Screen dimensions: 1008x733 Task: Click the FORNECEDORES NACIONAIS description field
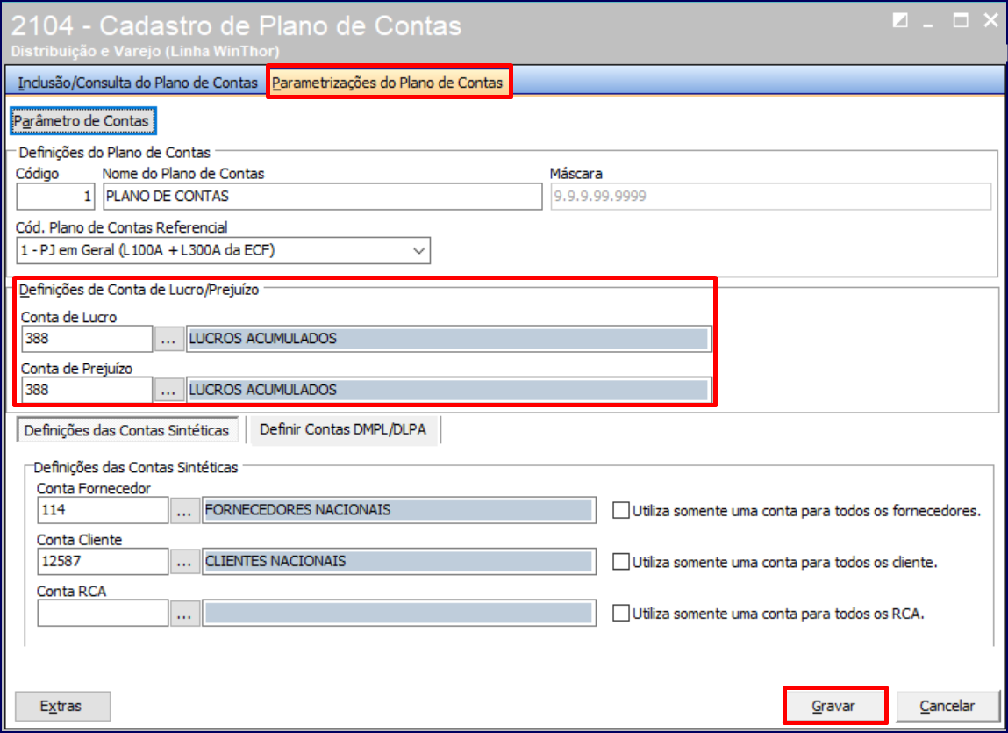(398, 510)
